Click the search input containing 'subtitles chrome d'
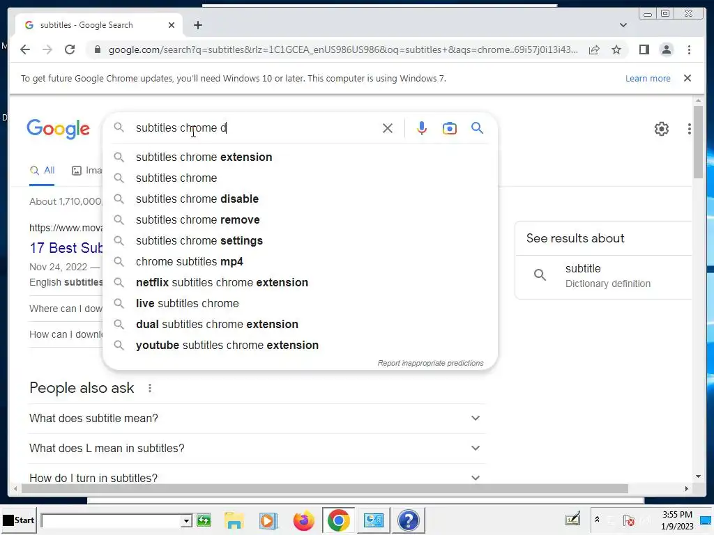 point(255,128)
